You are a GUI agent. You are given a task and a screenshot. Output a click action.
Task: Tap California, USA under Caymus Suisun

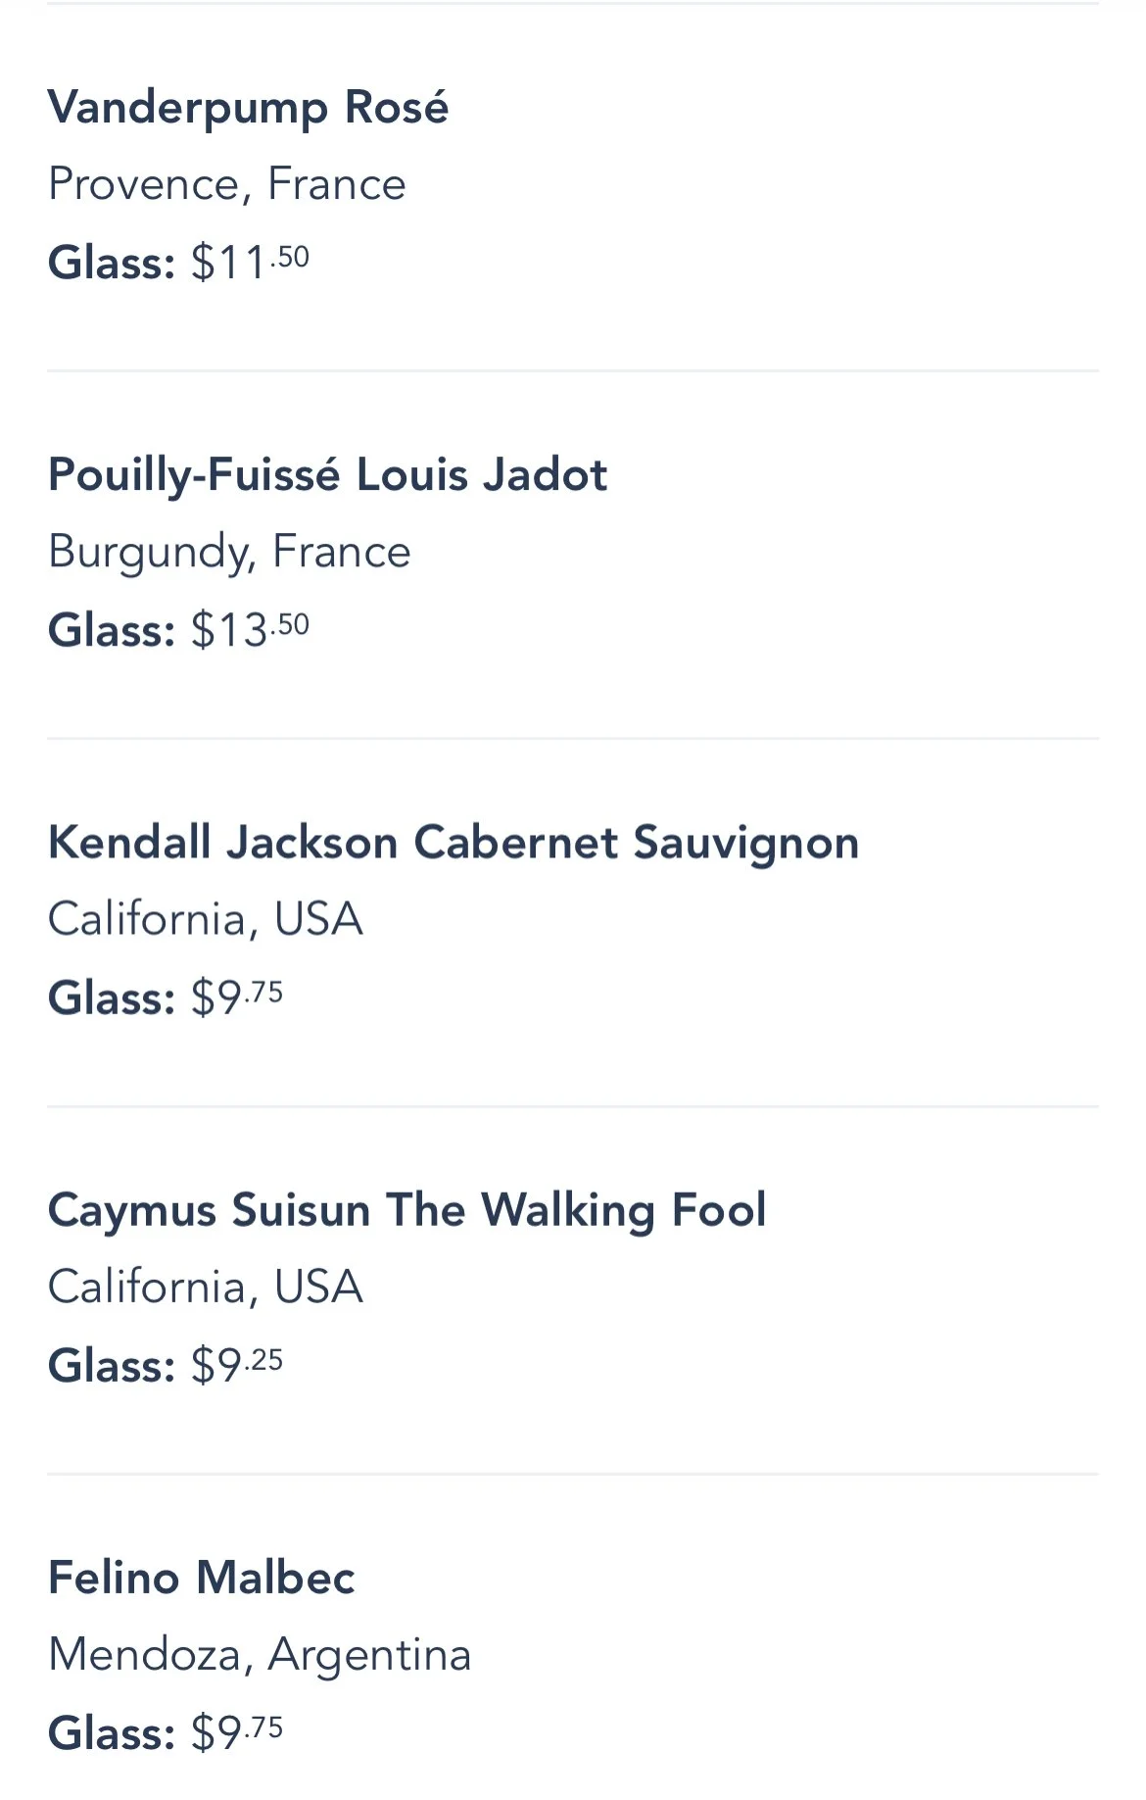tap(206, 1287)
